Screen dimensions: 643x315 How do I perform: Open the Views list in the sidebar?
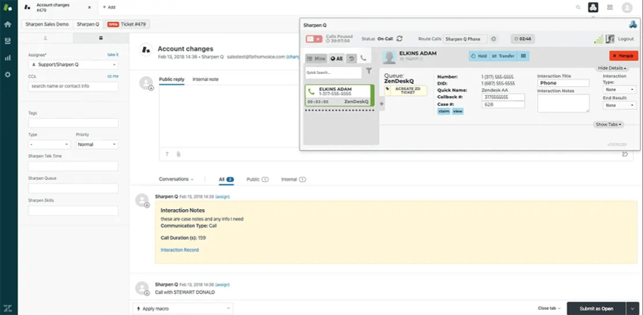tap(8, 41)
